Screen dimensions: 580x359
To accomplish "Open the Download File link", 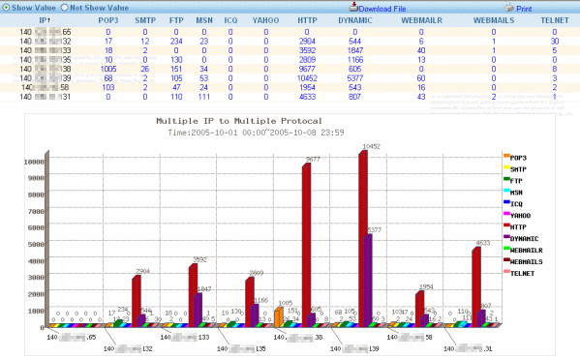I will pos(382,9).
